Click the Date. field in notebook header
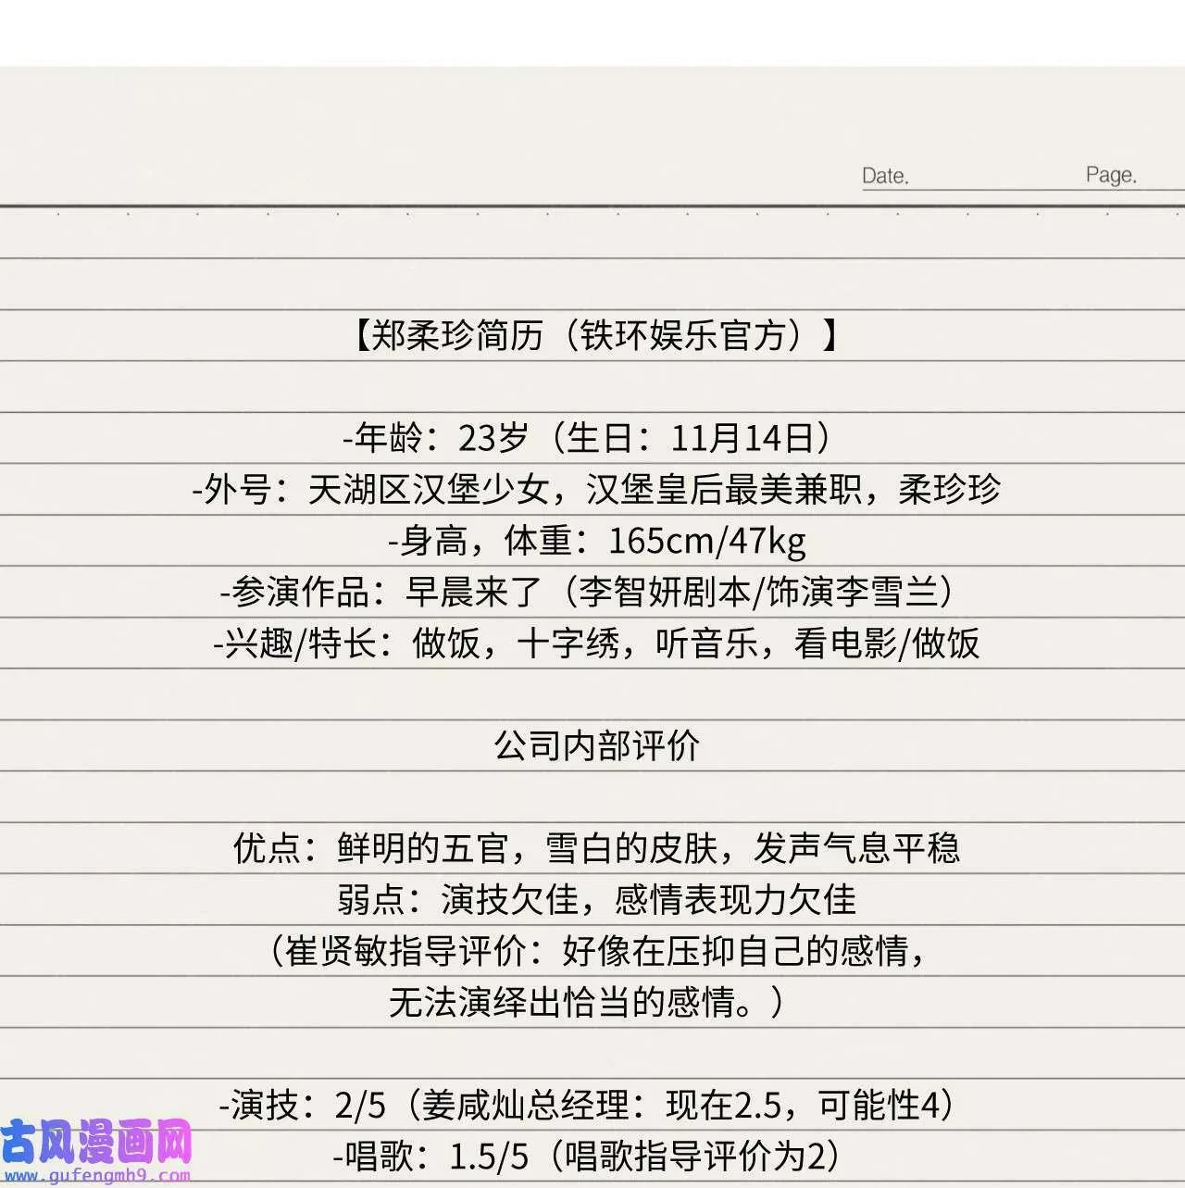1185x1188 pixels. coord(885,176)
